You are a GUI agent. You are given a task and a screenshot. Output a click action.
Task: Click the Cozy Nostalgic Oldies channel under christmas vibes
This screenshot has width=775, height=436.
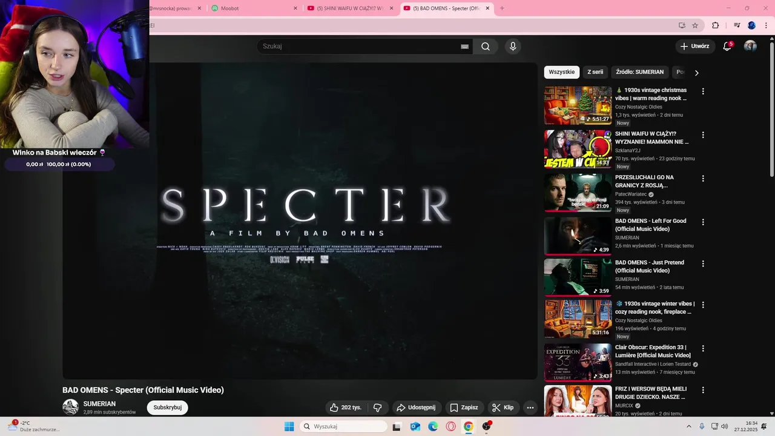point(639,107)
